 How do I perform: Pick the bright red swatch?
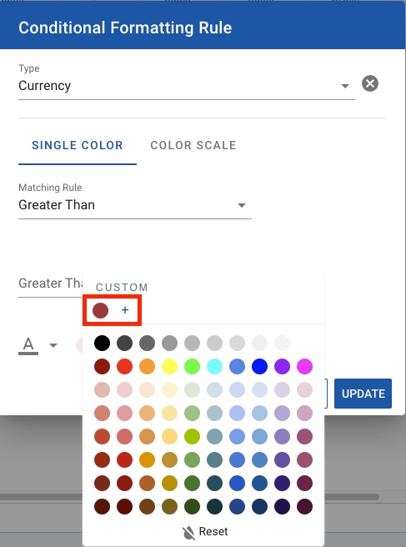pyautogui.click(x=124, y=367)
